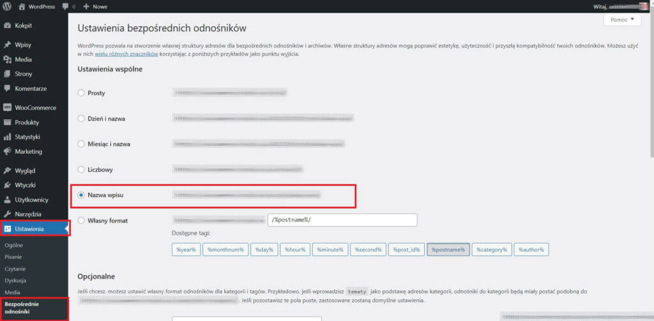This screenshot has width=654, height=321.
Task: Click the Statystyki bar chart icon
Action: tap(7, 137)
